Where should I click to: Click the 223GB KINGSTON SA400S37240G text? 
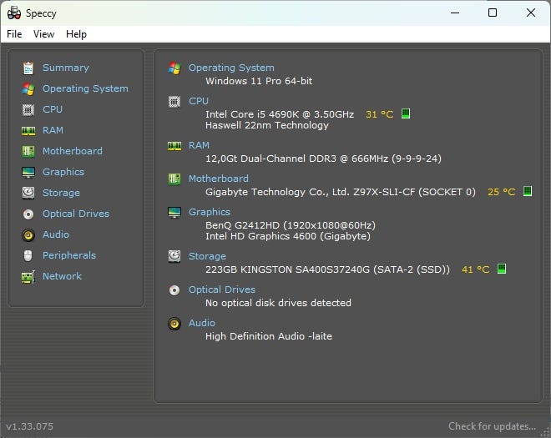(x=327, y=269)
